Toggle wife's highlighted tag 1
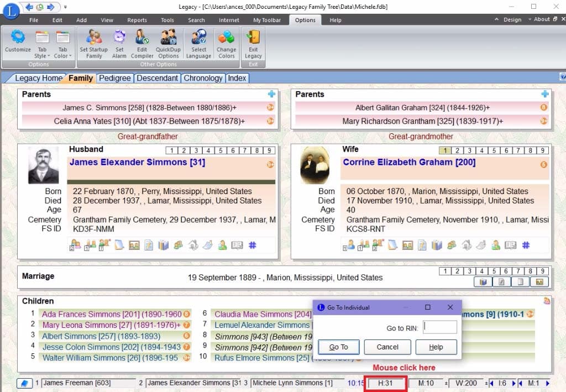This screenshot has width=566, height=392. click(x=445, y=150)
